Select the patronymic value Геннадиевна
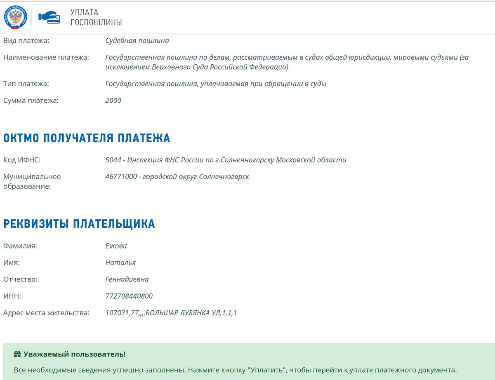The image size is (495, 380). [127, 279]
